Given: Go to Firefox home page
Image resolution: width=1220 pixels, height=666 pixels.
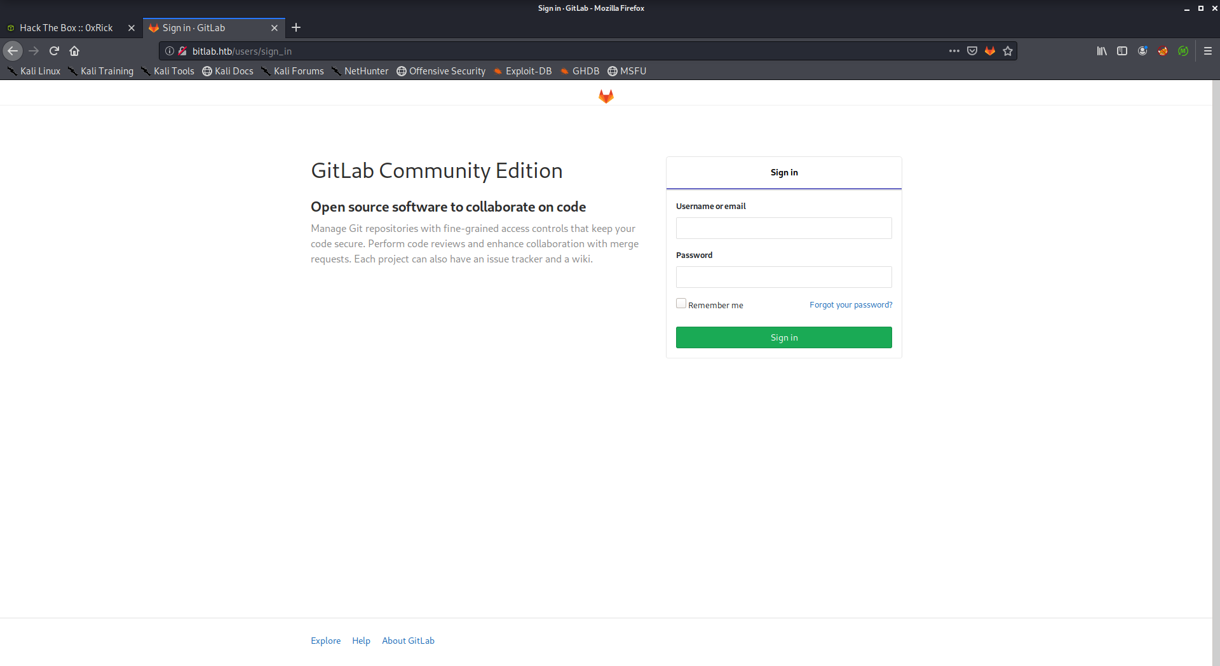Looking at the screenshot, I should [x=74, y=51].
